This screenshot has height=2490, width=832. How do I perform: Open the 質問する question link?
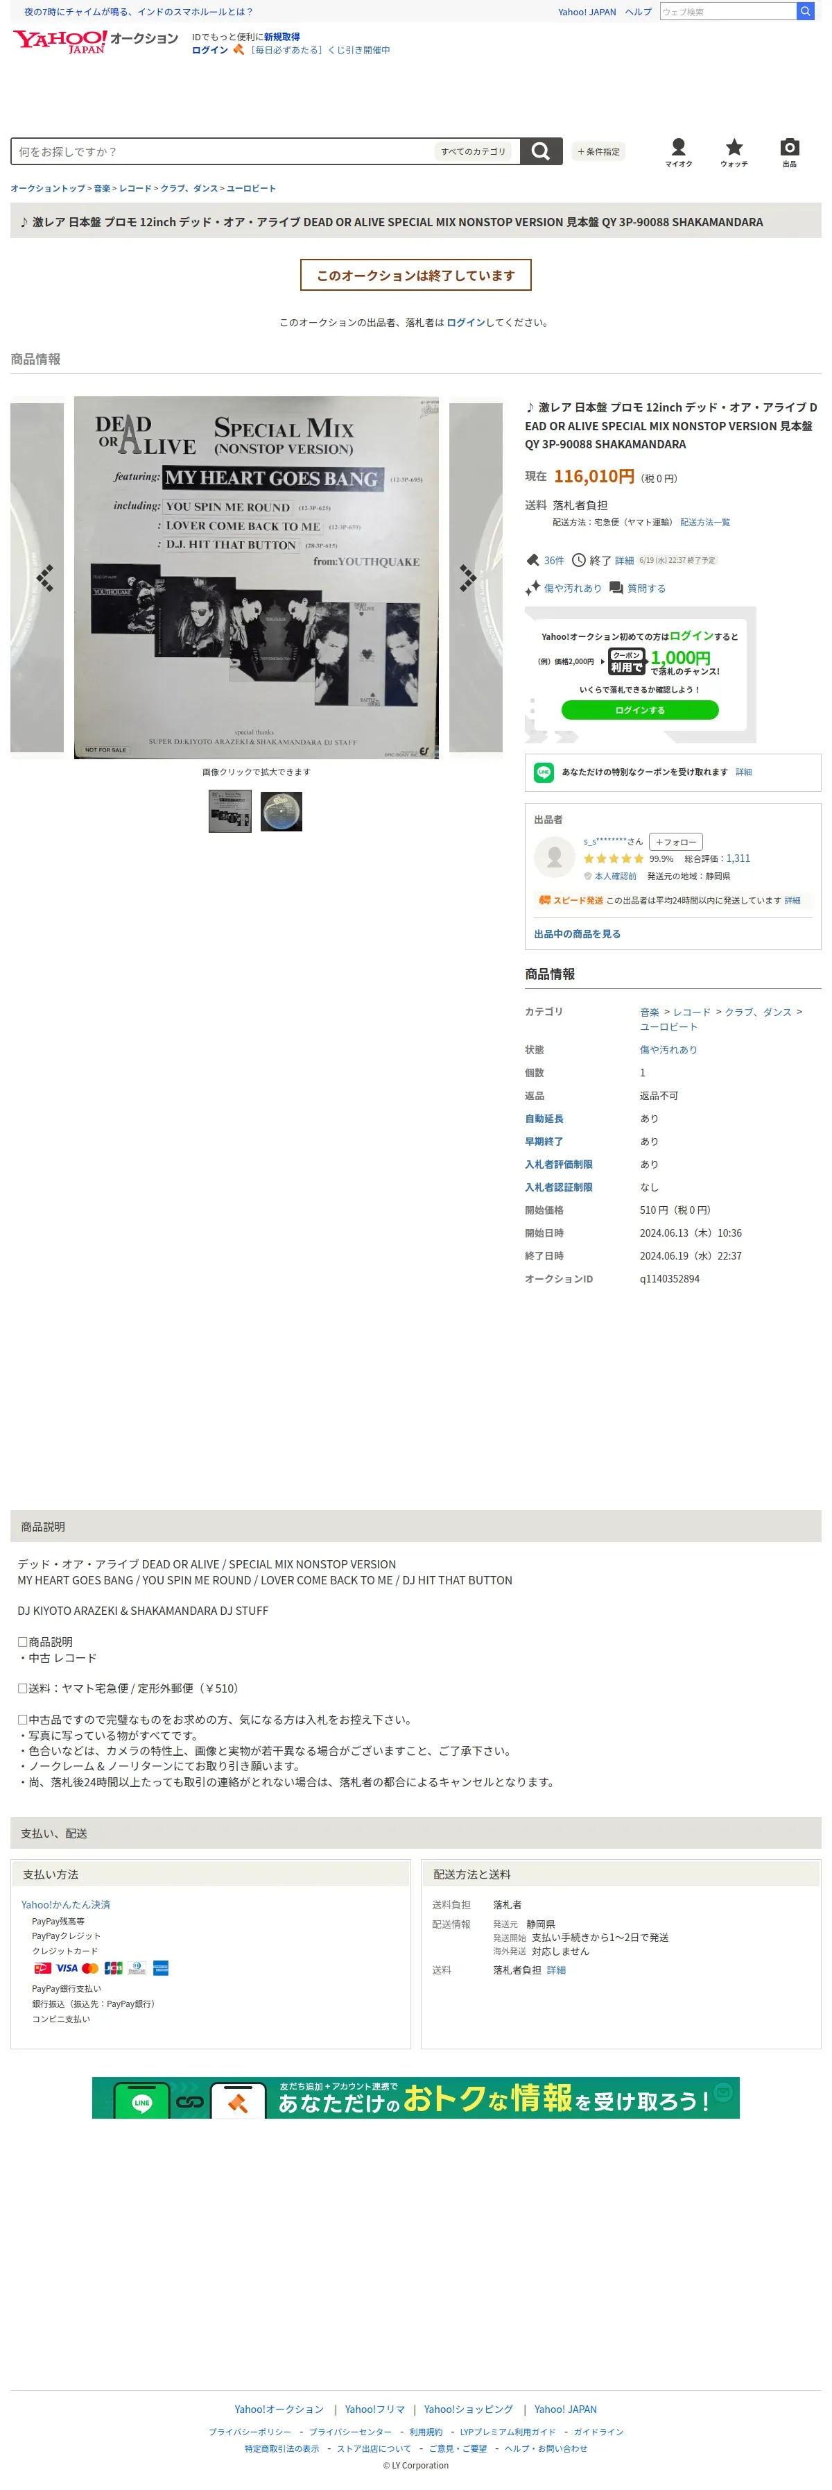pyautogui.click(x=637, y=588)
